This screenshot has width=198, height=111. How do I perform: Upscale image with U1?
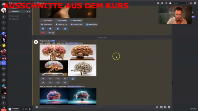(43, 79)
